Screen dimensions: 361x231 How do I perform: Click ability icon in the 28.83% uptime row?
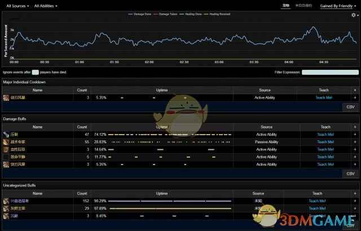click(x=6, y=142)
